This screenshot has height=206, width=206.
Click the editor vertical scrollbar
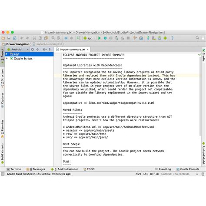200,96
